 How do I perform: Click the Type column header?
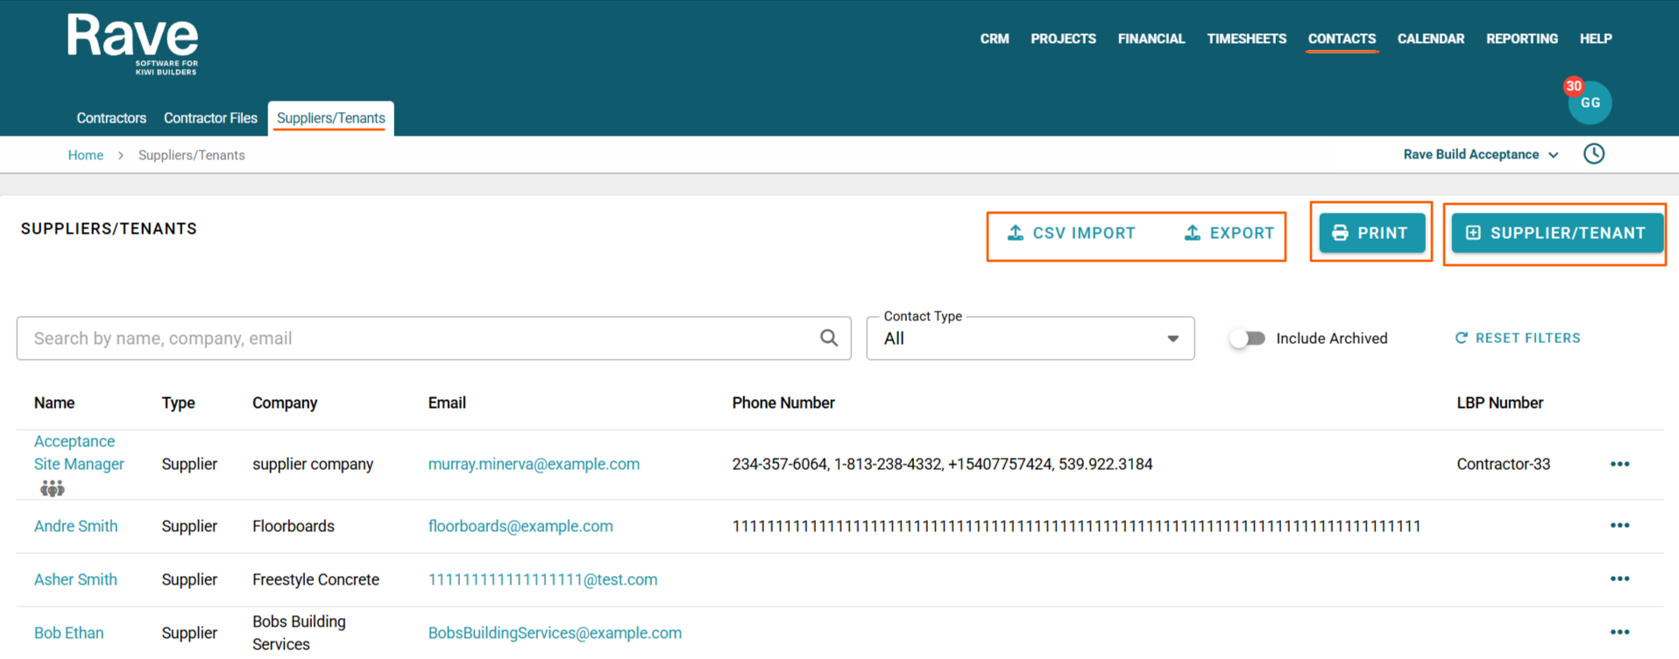[x=178, y=403]
